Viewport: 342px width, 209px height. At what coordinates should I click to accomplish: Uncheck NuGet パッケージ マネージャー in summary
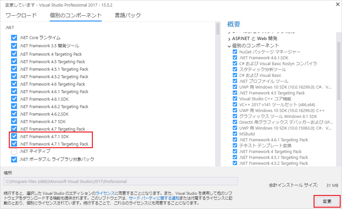coord(235,52)
